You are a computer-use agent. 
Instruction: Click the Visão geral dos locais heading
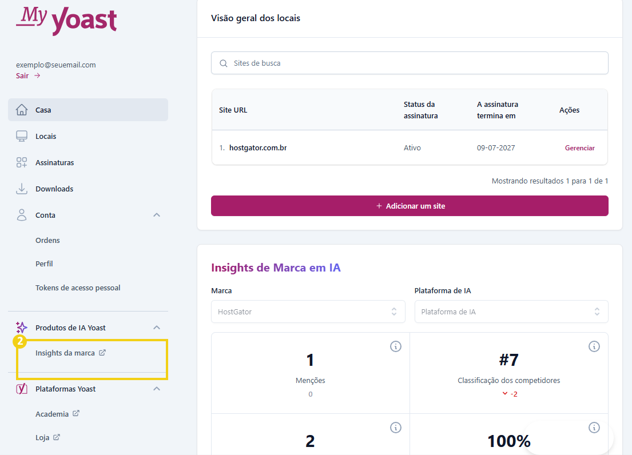[x=256, y=18]
